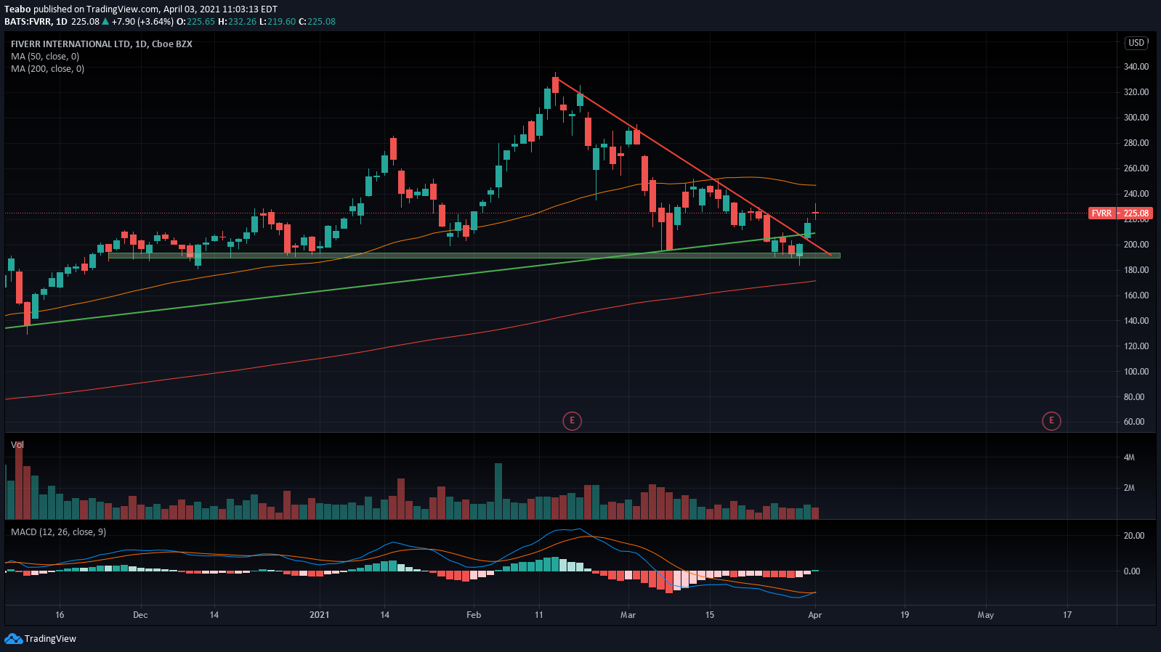Click the Feb time axis label
Screen dimensions: 1161x652
pos(474,615)
